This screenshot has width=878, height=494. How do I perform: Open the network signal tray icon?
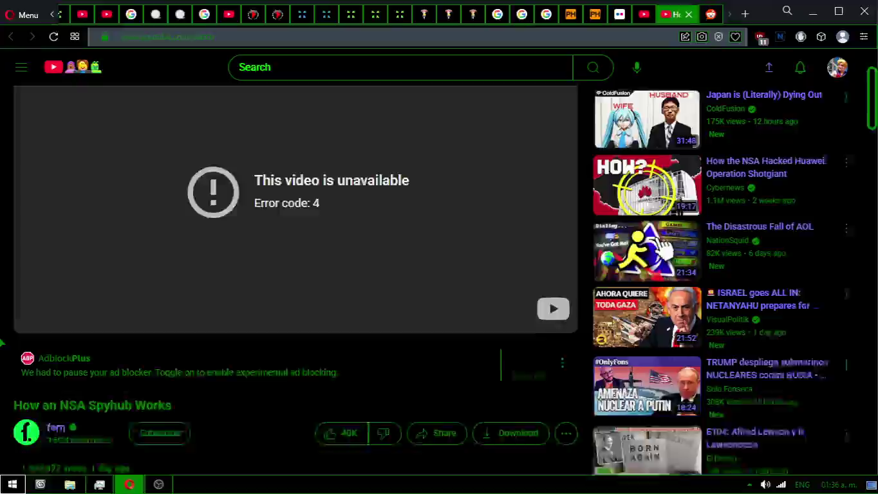(781, 484)
